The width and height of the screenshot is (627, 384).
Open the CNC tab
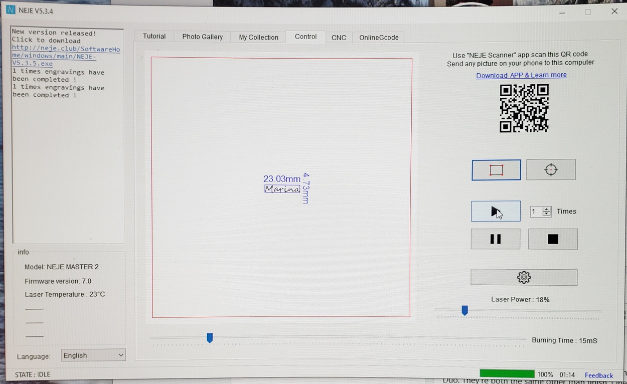click(x=339, y=38)
